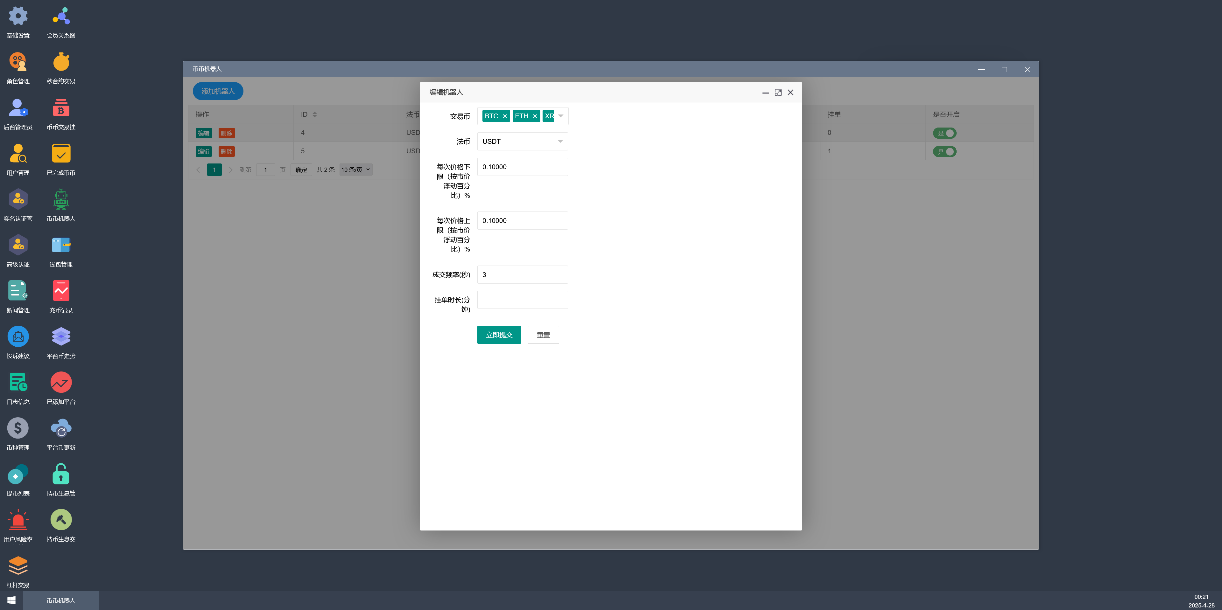Click the Windows start button
This screenshot has height=610, width=1222.
tap(11, 600)
